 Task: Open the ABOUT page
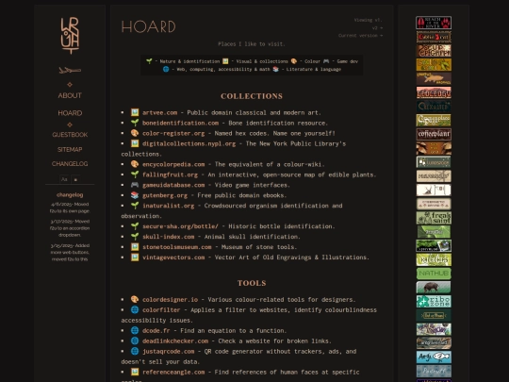[x=70, y=95]
